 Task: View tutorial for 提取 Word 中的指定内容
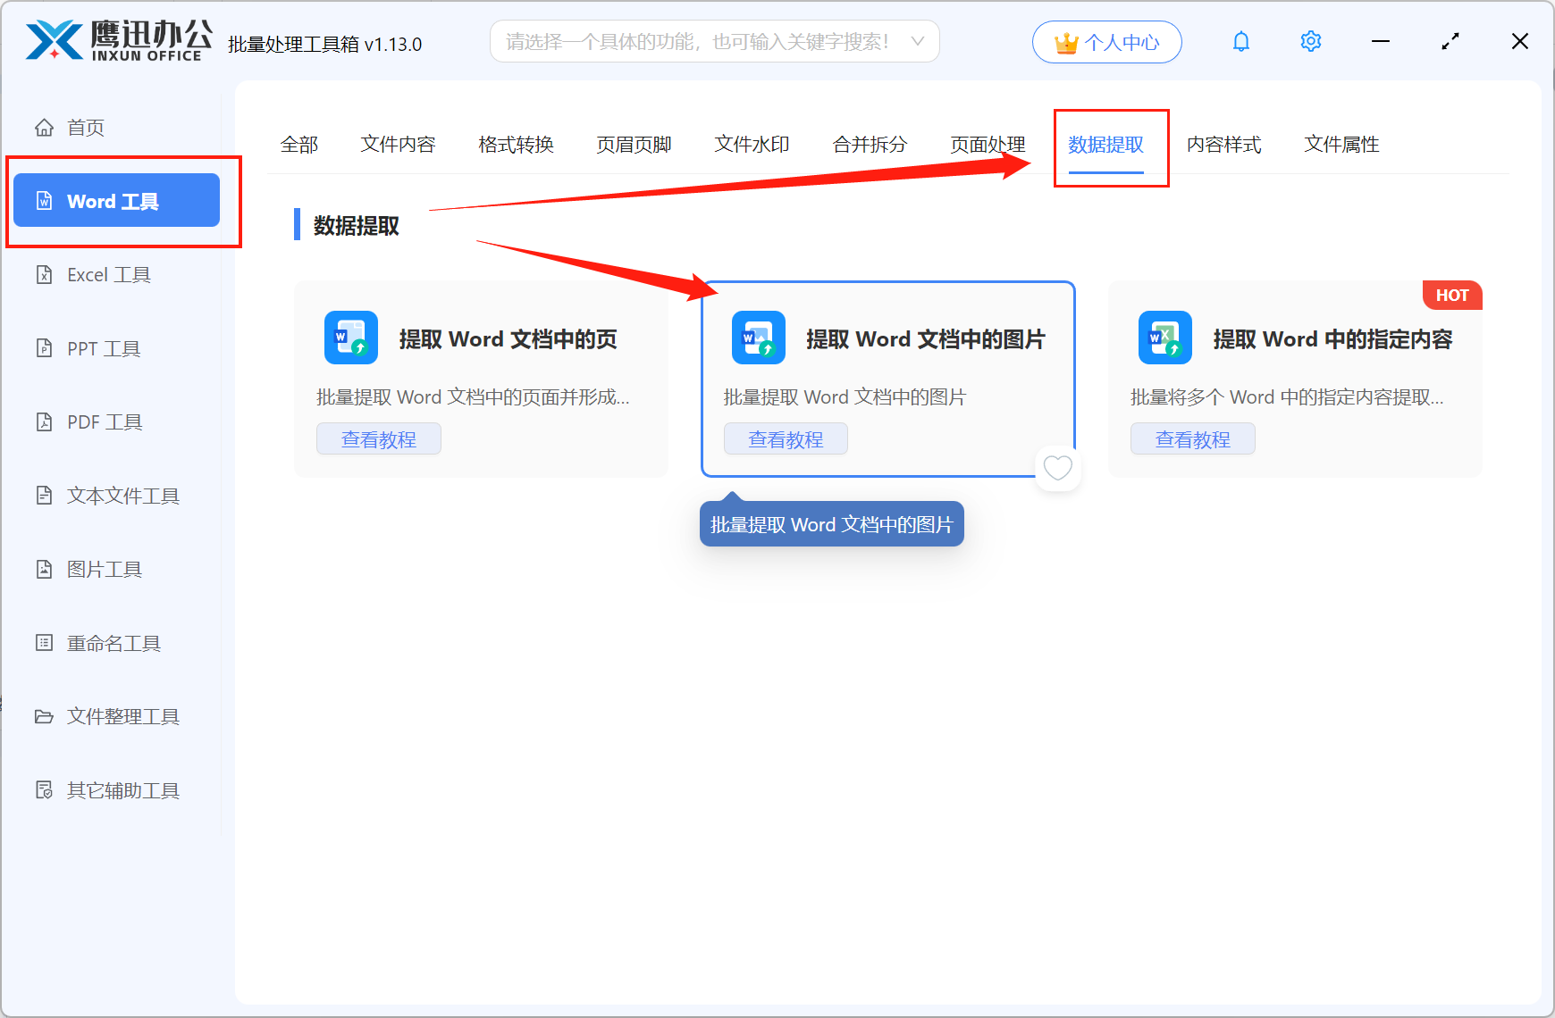[1192, 438]
